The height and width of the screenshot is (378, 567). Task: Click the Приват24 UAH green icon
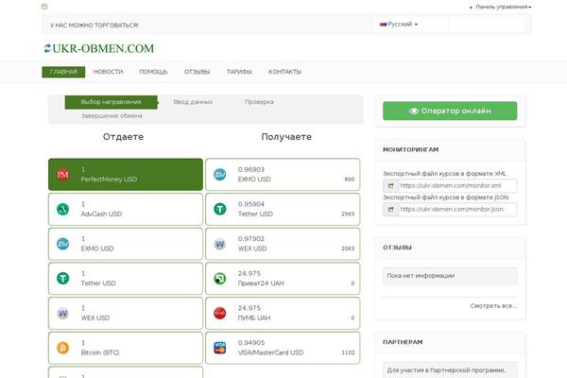click(x=220, y=279)
